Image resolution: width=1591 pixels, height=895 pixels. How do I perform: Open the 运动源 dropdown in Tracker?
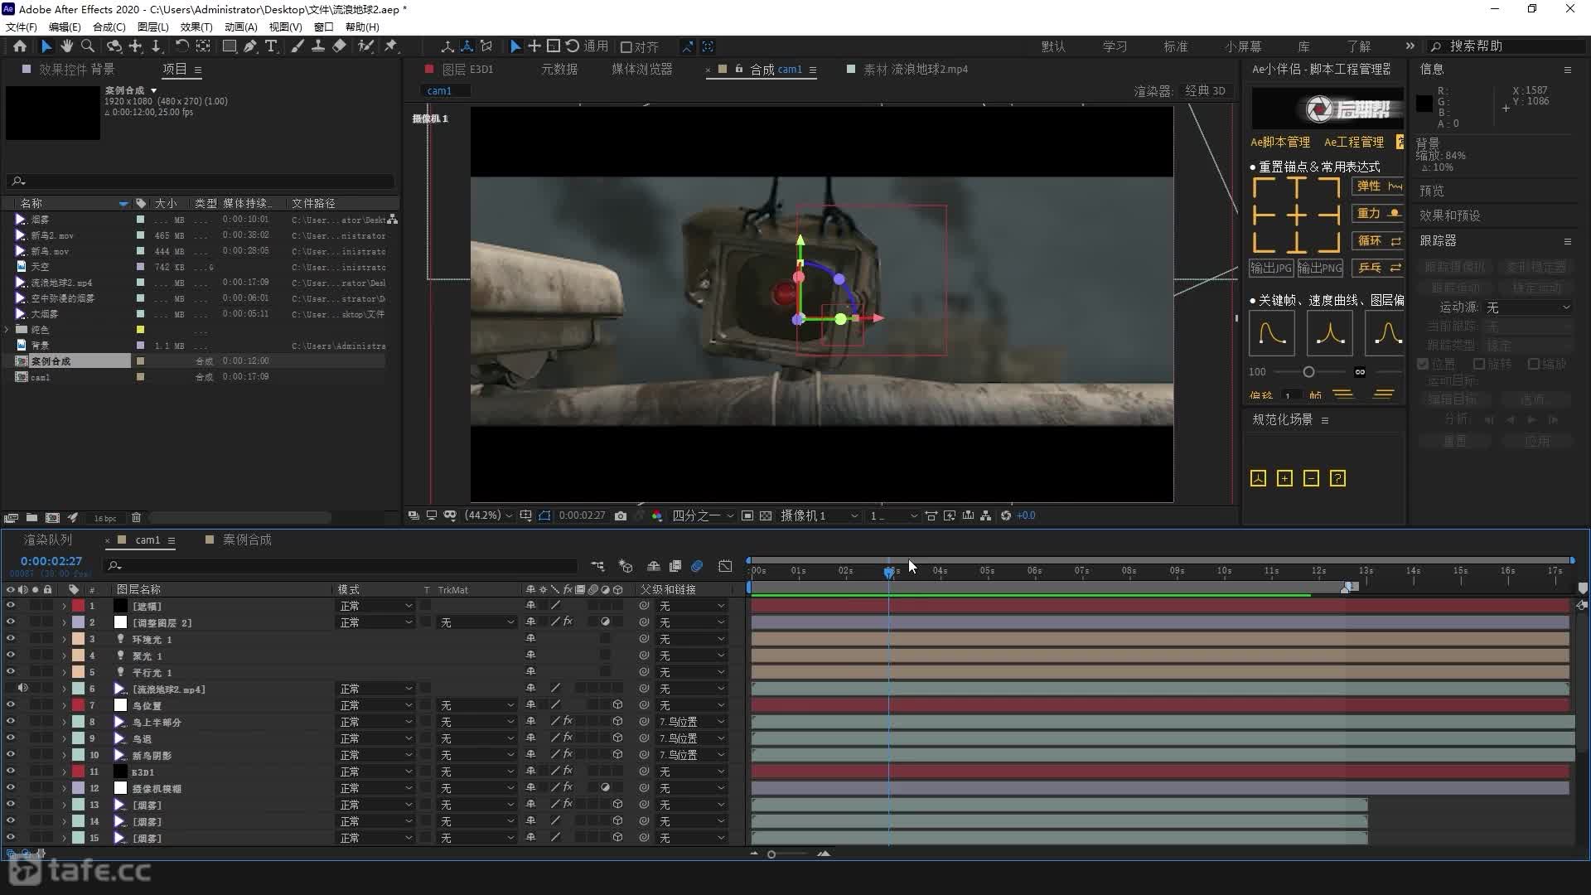click(x=1528, y=307)
